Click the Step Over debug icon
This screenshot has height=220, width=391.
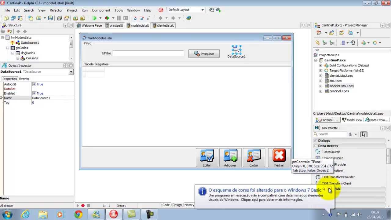point(142,18)
